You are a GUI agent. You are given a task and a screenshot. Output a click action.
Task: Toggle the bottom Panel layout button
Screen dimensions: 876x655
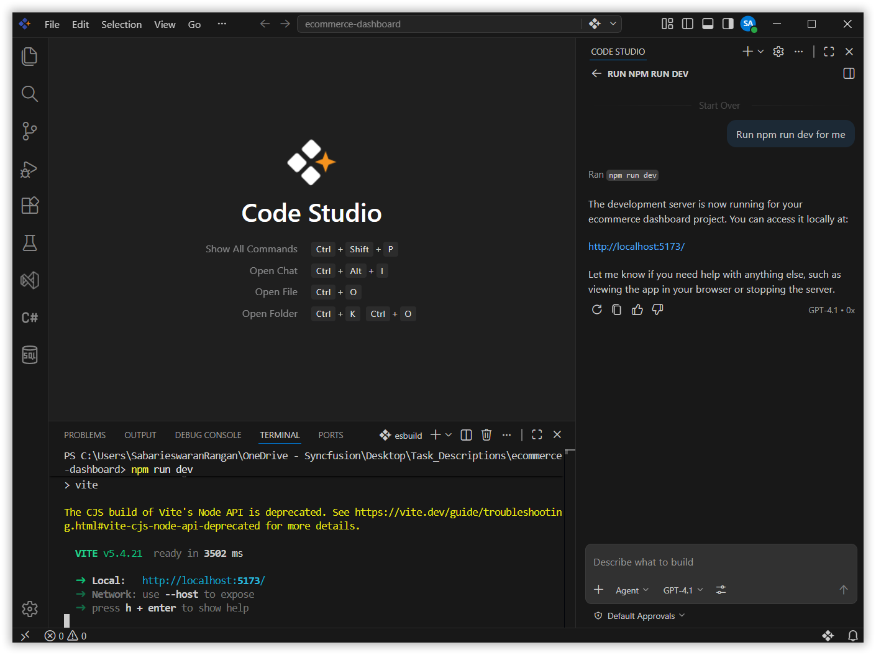708,24
